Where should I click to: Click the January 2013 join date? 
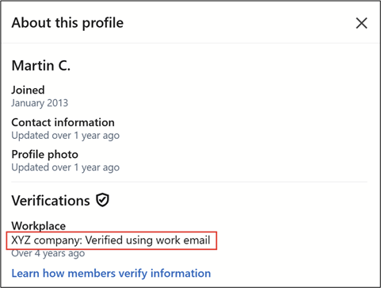point(40,103)
